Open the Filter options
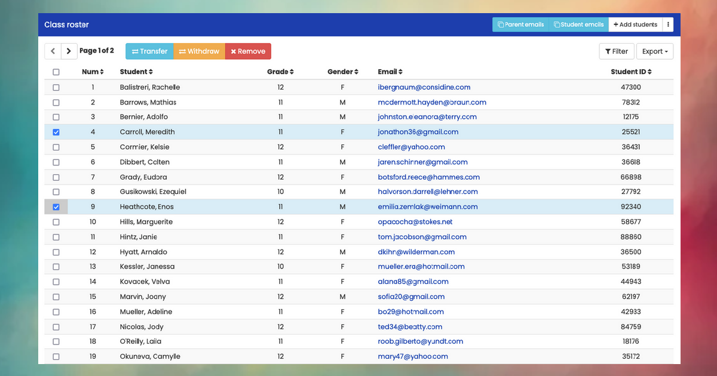This screenshot has height=376, width=717. pyautogui.click(x=617, y=51)
